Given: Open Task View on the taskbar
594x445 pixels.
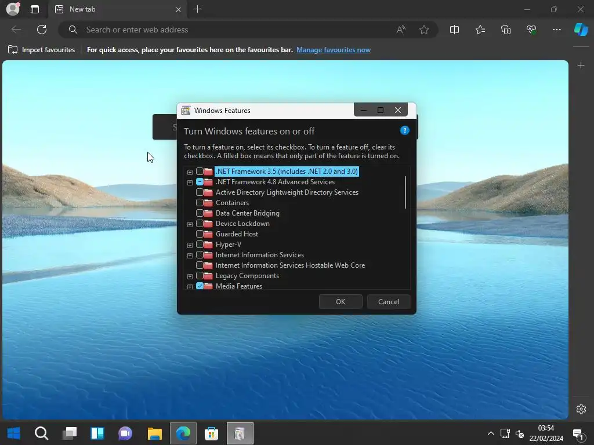Looking at the screenshot, I should click(70, 433).
